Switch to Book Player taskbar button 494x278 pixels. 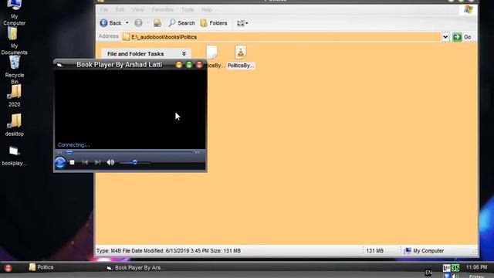point(136,268)
